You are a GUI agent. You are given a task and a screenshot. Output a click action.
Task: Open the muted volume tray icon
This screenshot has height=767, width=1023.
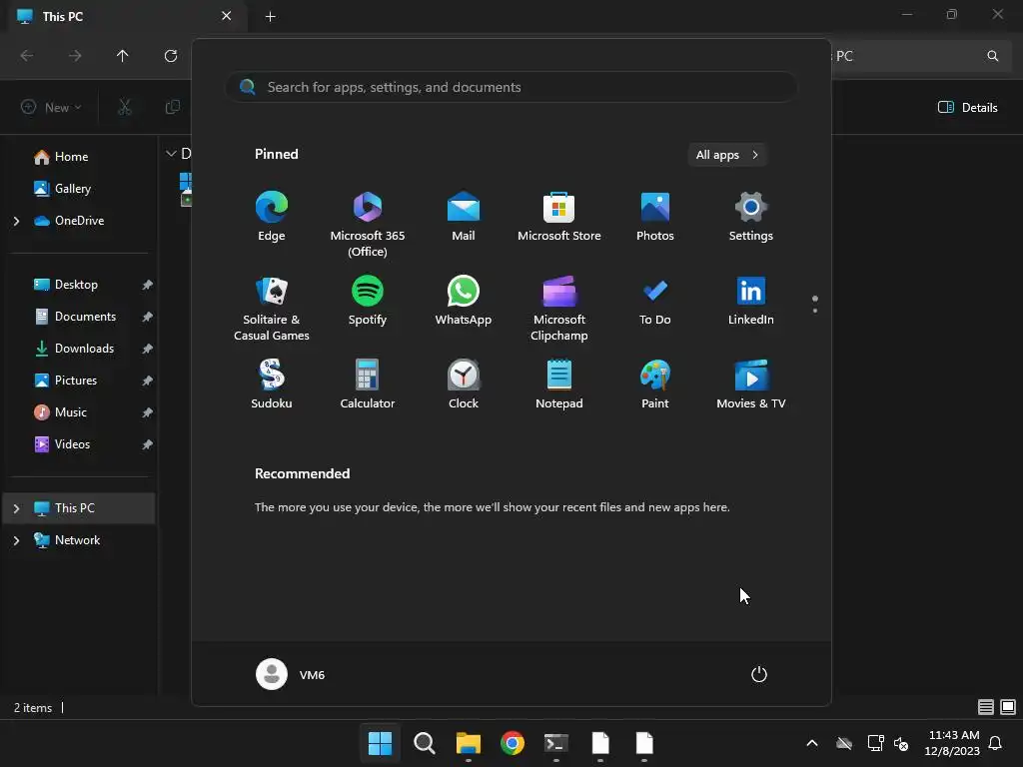tap(901, 743)
